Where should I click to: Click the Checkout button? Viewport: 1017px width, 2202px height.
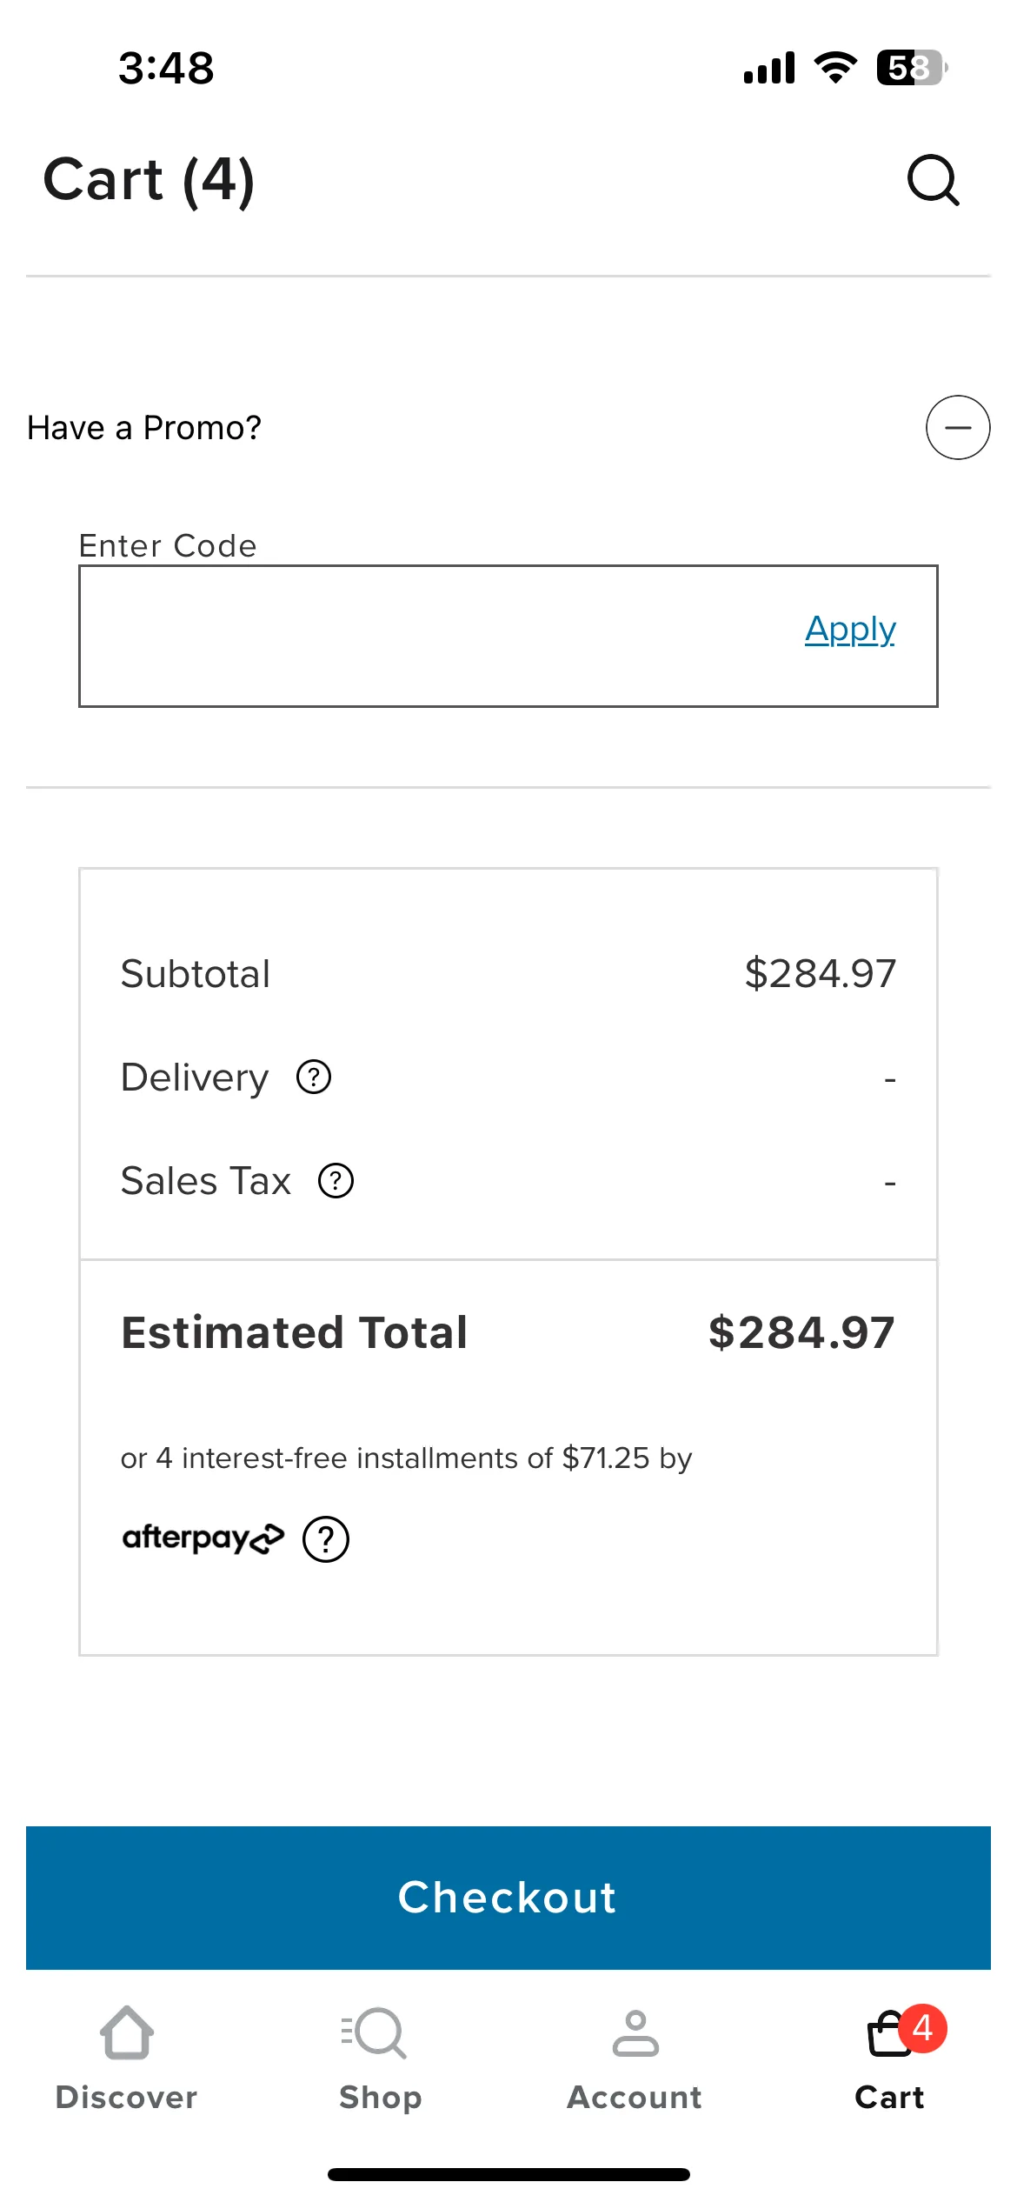(x=508, y=1898)
